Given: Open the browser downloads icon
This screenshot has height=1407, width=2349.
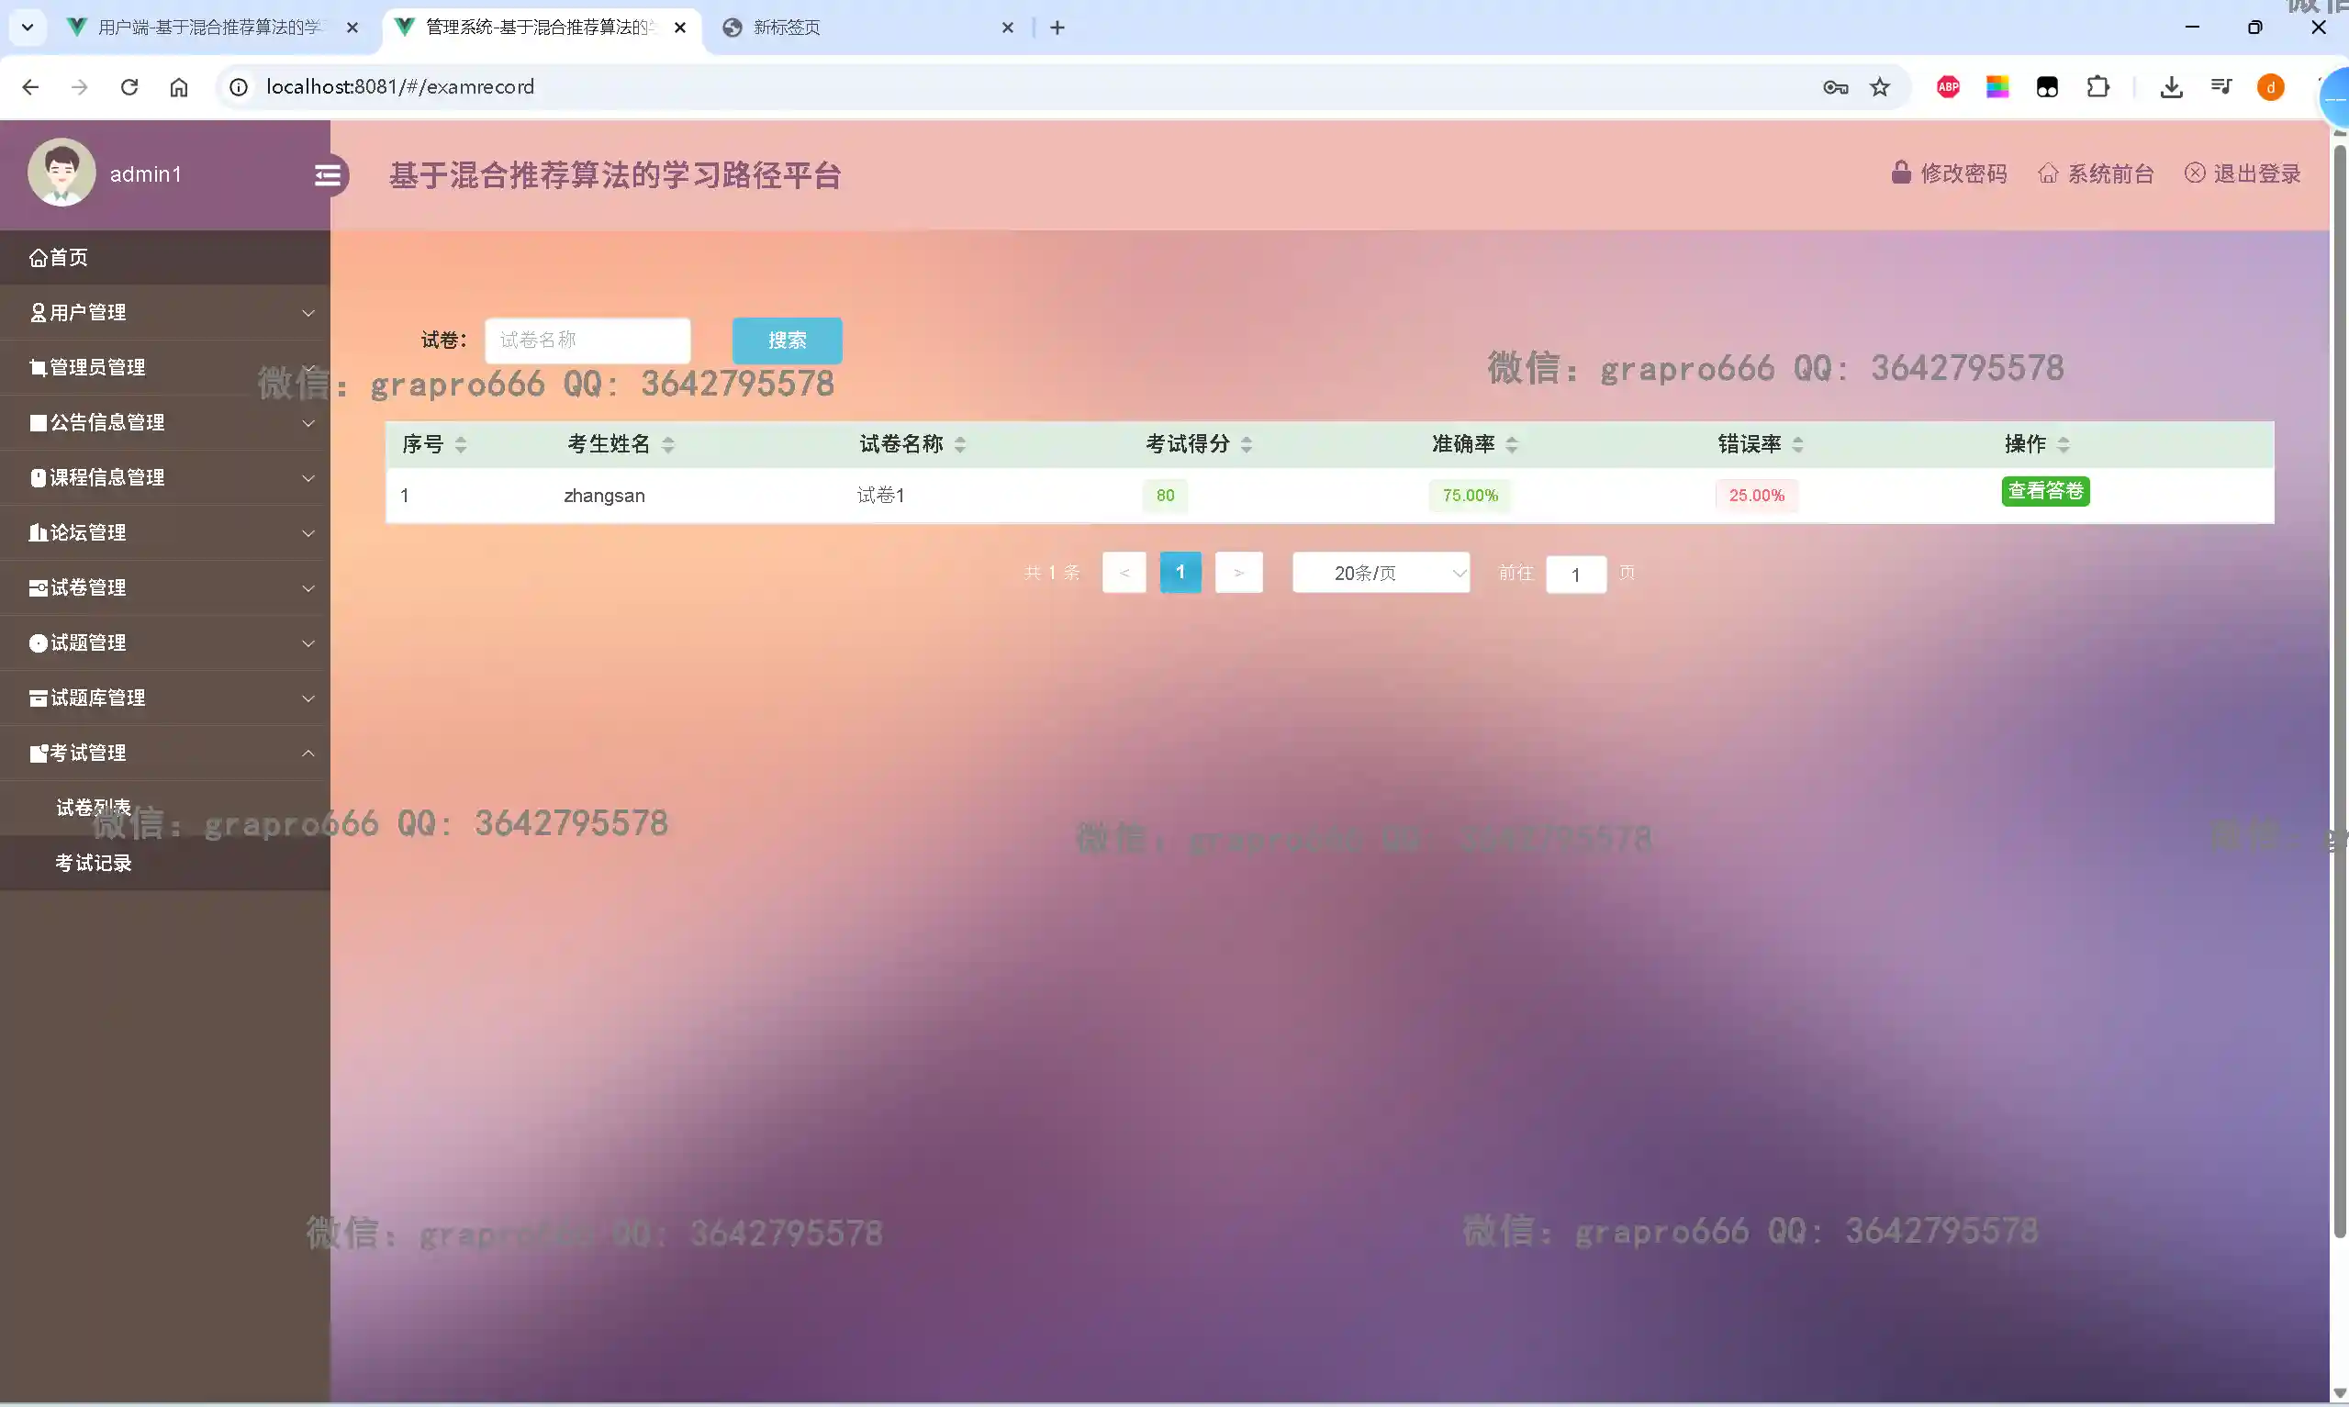Looking at the screenshot, I should [2171, 87].
